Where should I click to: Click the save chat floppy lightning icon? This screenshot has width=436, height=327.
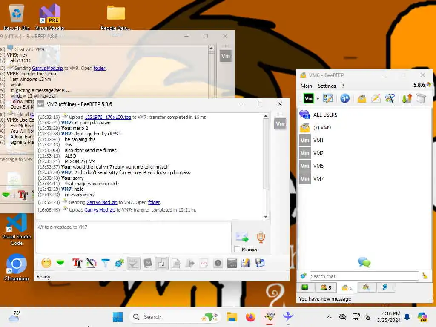[x=246, y=263]
